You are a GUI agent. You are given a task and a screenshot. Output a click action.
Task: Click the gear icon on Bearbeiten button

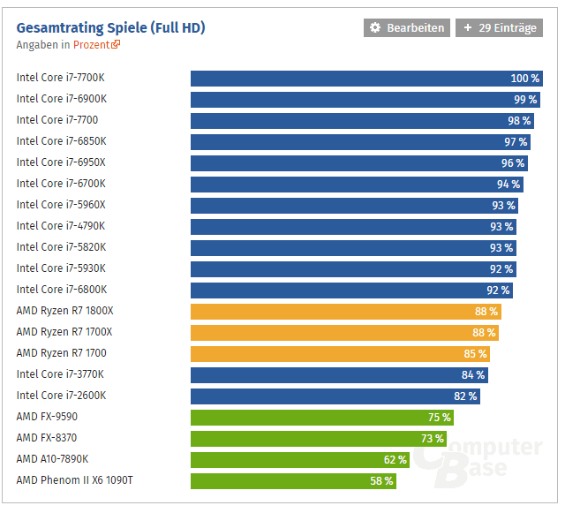(x=375, y=28)
